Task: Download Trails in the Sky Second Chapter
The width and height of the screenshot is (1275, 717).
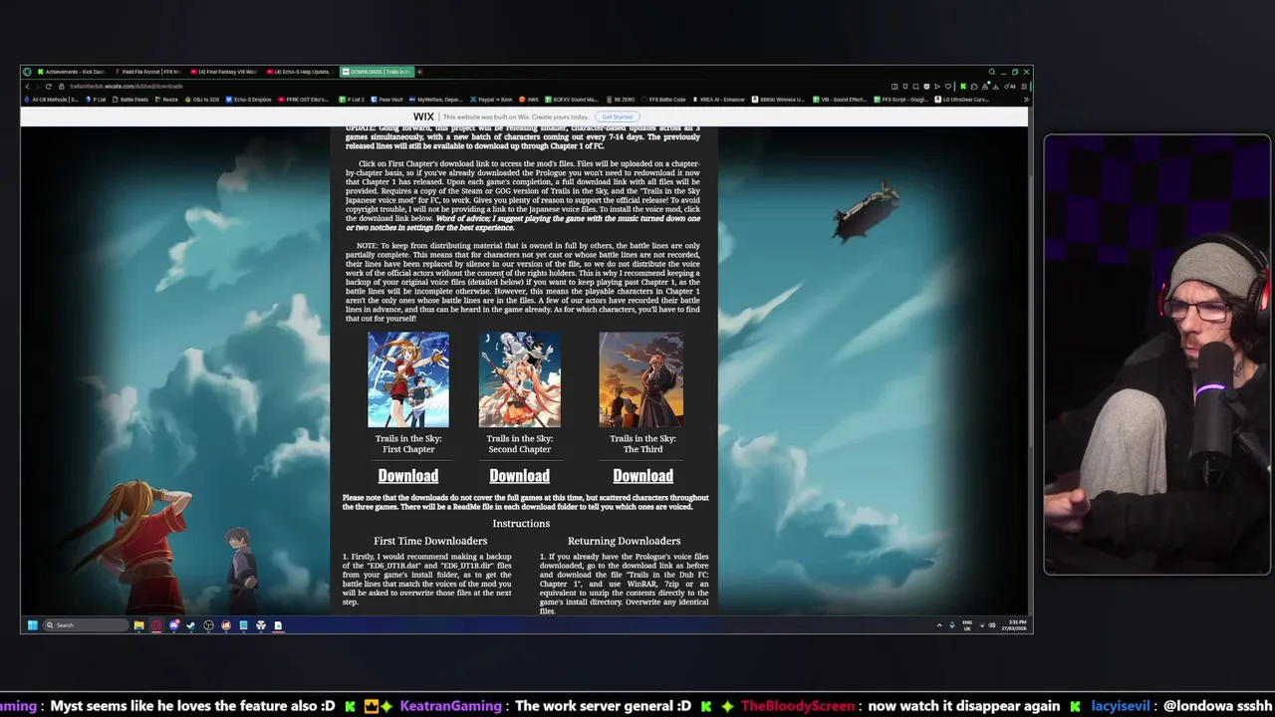Action: click(x=519, y=476)
